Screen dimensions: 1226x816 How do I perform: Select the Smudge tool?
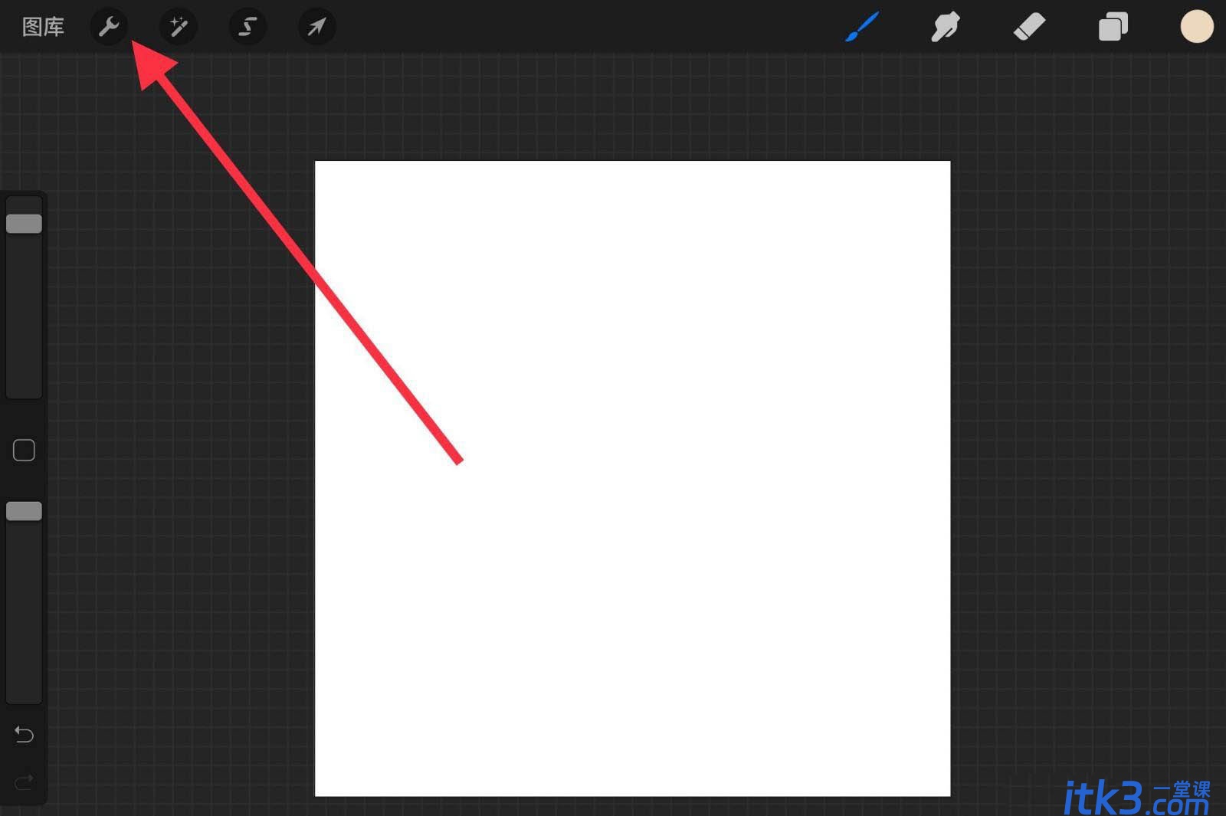coord(946,28)
